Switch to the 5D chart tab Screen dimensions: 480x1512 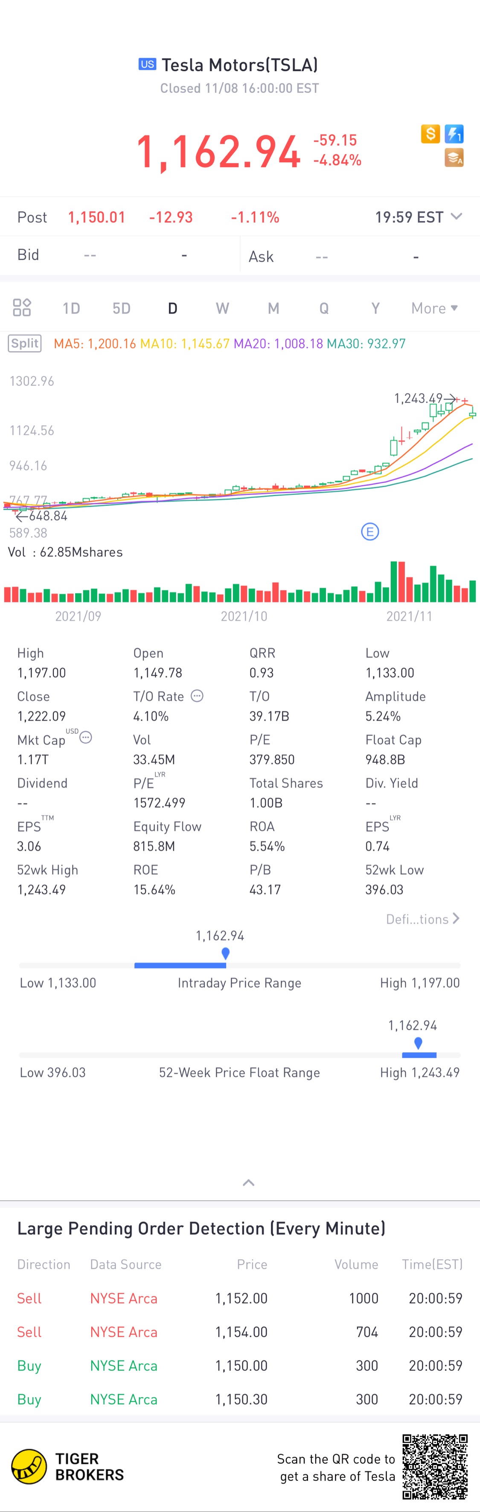pyautogui.click(x=122, y=308)
